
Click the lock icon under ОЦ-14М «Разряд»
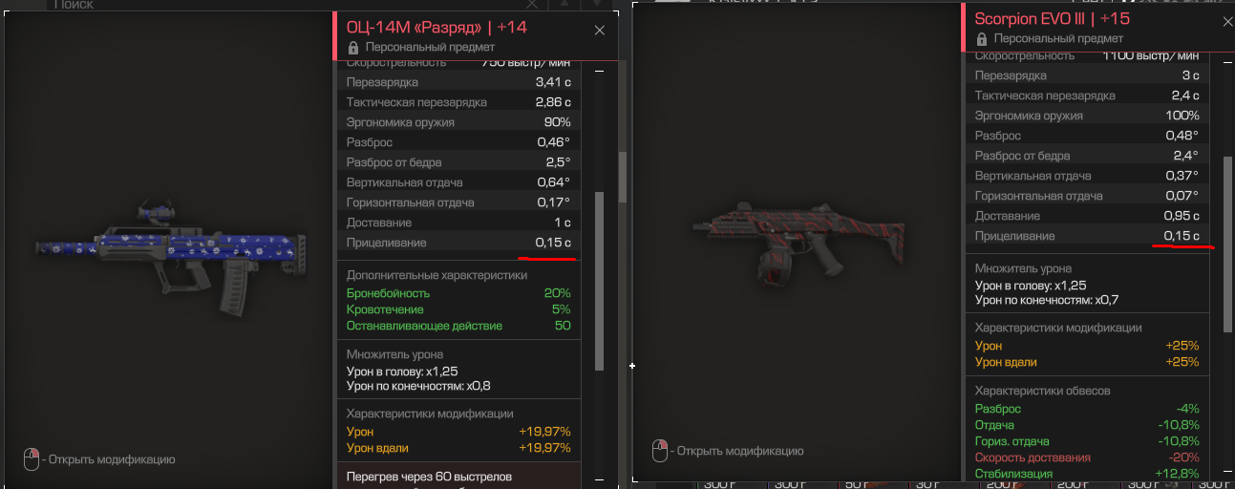[x=353, y=47]
